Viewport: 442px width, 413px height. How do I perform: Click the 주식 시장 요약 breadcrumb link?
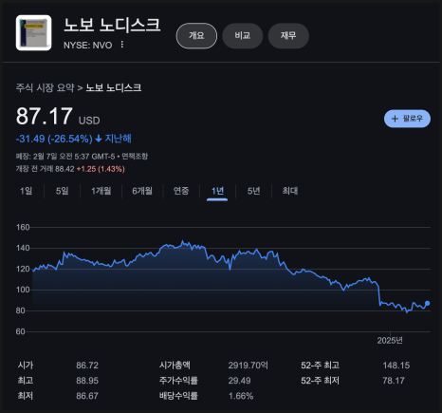click(x=46, y=87)
